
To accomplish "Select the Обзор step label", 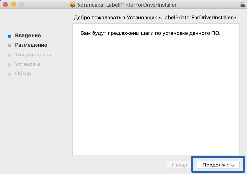I will point(23,73).
